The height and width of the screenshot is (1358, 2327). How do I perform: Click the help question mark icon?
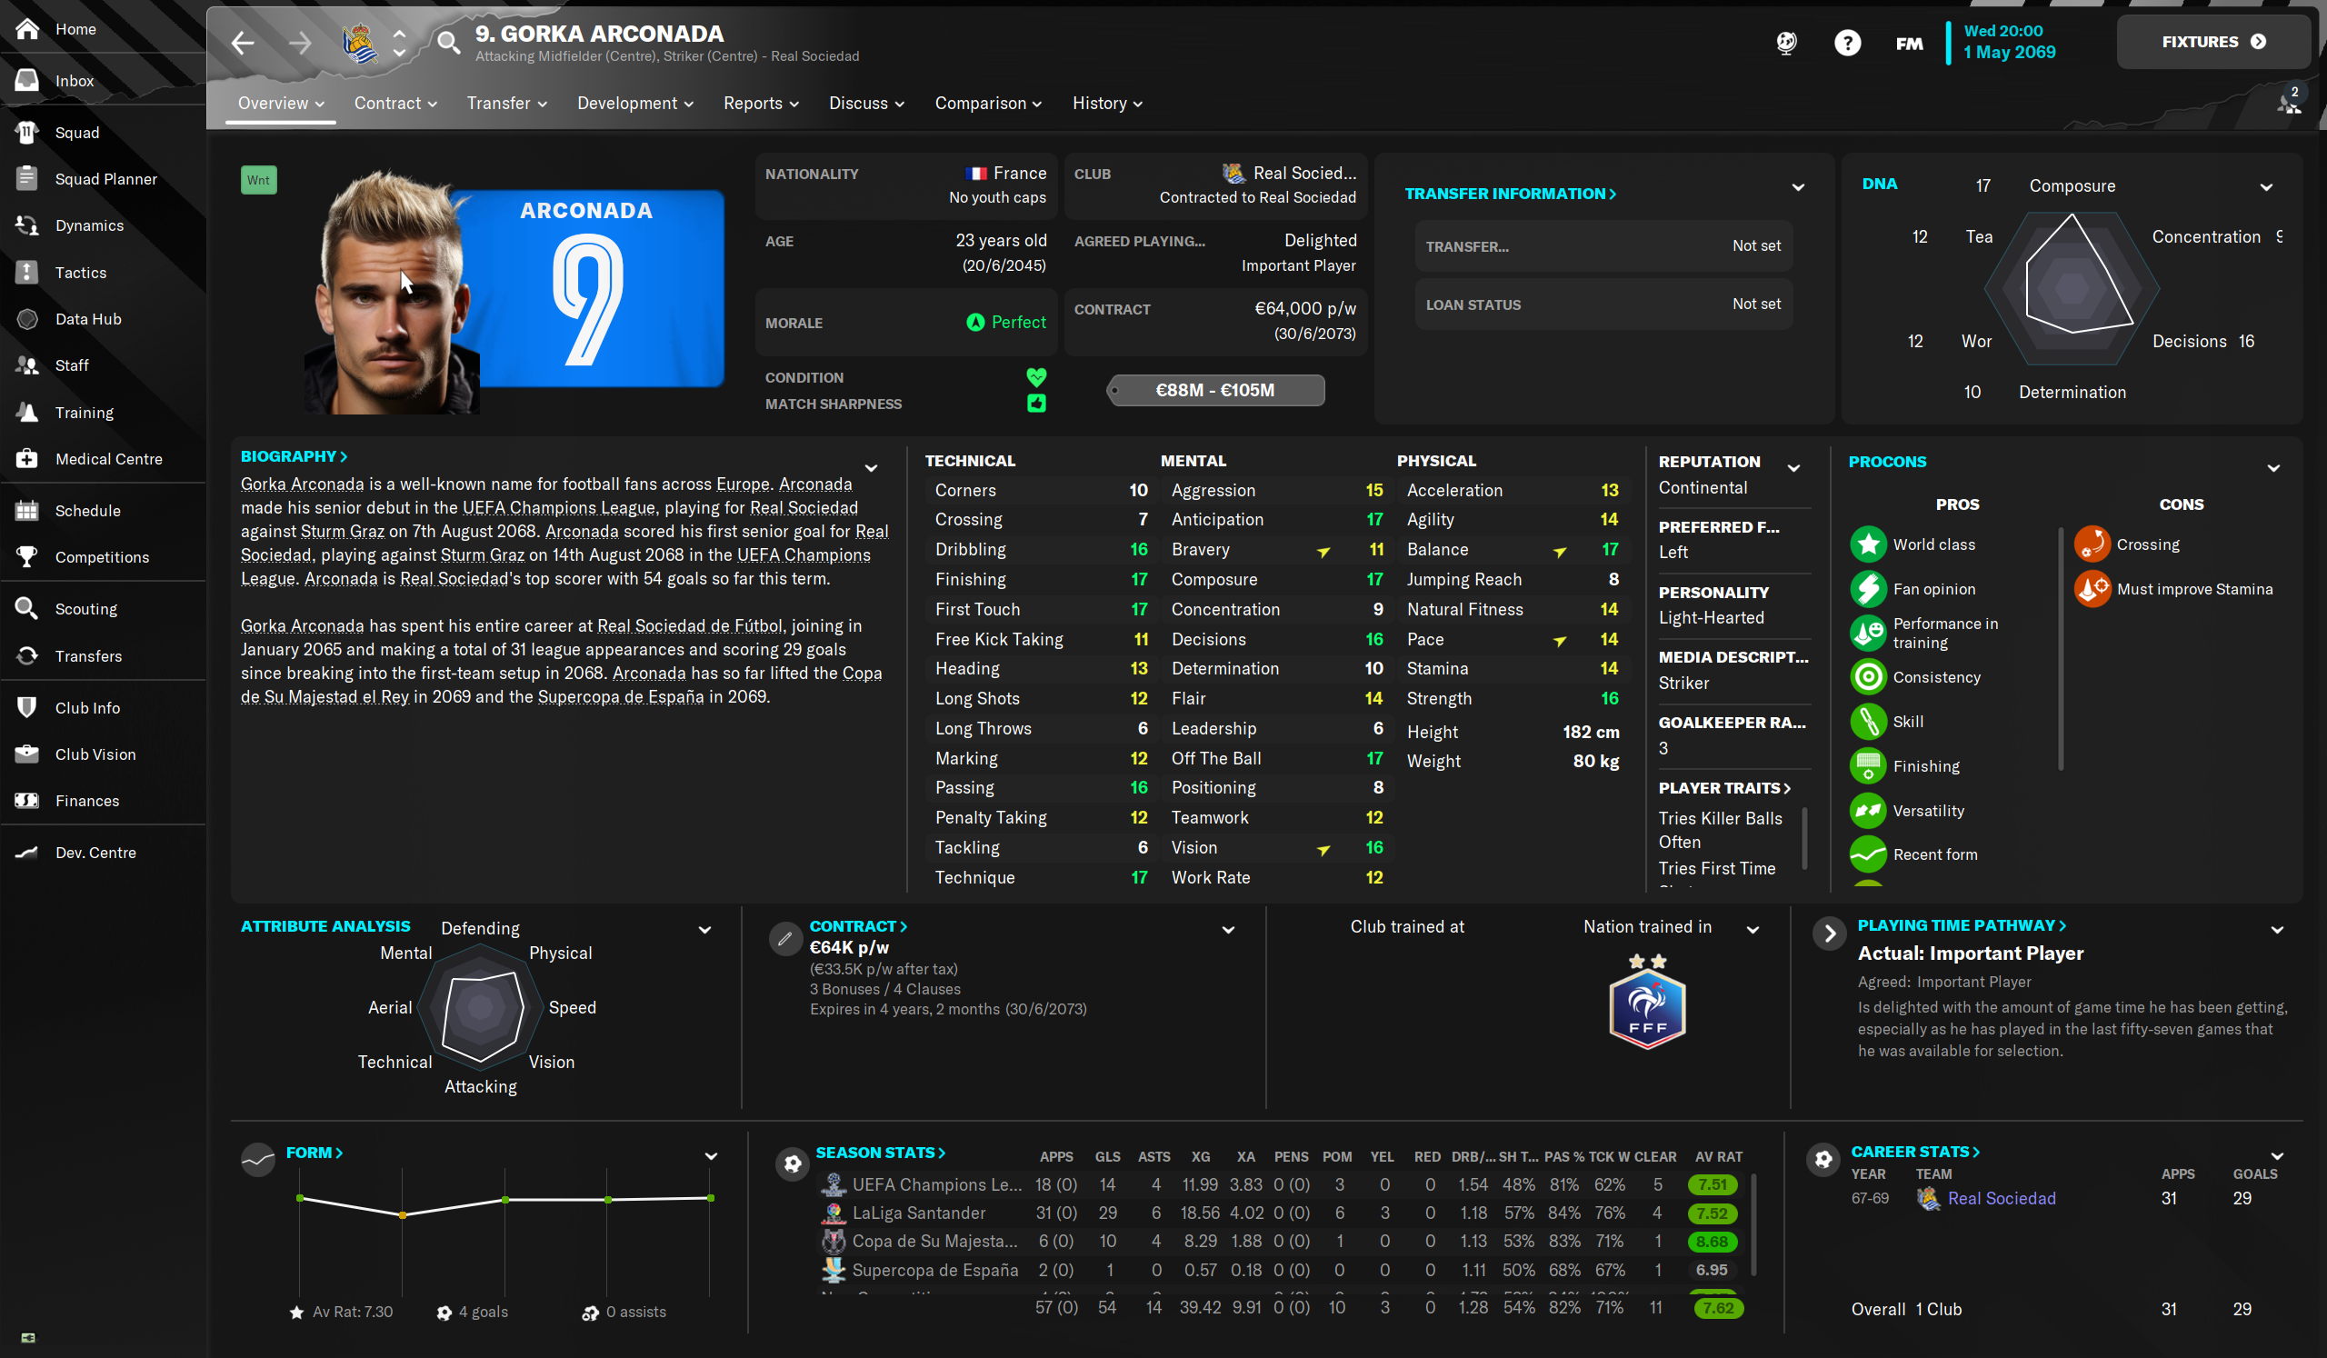tap(1847, 43)
